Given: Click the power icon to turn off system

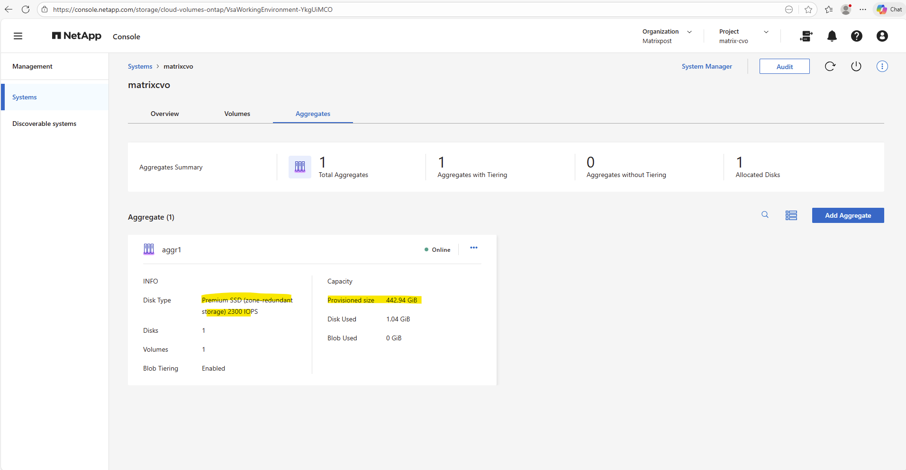Looking at the screenshot, I should tap(856, 66).
